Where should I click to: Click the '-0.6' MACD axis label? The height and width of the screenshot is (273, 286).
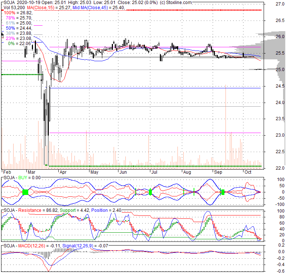click(280, 271)
